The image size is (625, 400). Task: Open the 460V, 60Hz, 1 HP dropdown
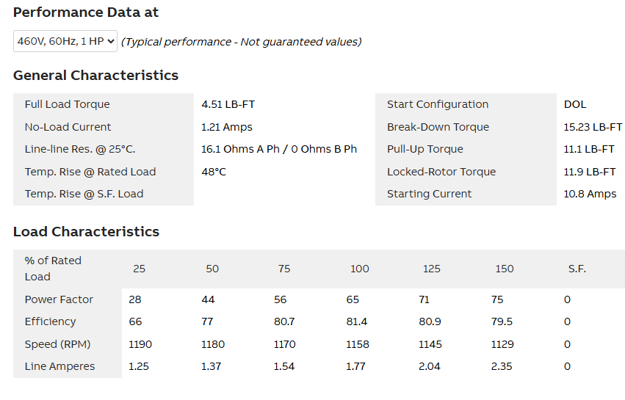[65, 42]
